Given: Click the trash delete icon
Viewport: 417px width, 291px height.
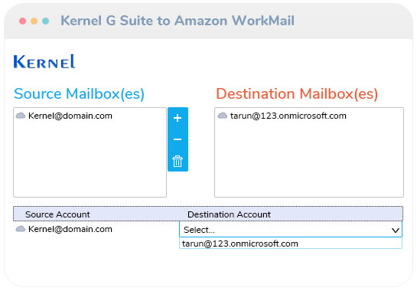Looking at the screenshot, I should (x=178, y=161).
